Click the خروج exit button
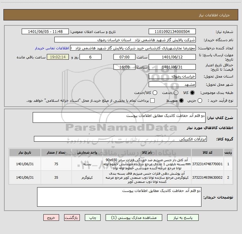Image resolution: width=242 pixels, height=234 pixels. click(51, 218)
